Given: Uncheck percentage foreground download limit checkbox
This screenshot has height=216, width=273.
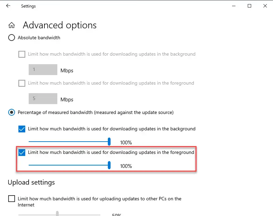Looking at the screenshot, I should click(x=22, y=153).
